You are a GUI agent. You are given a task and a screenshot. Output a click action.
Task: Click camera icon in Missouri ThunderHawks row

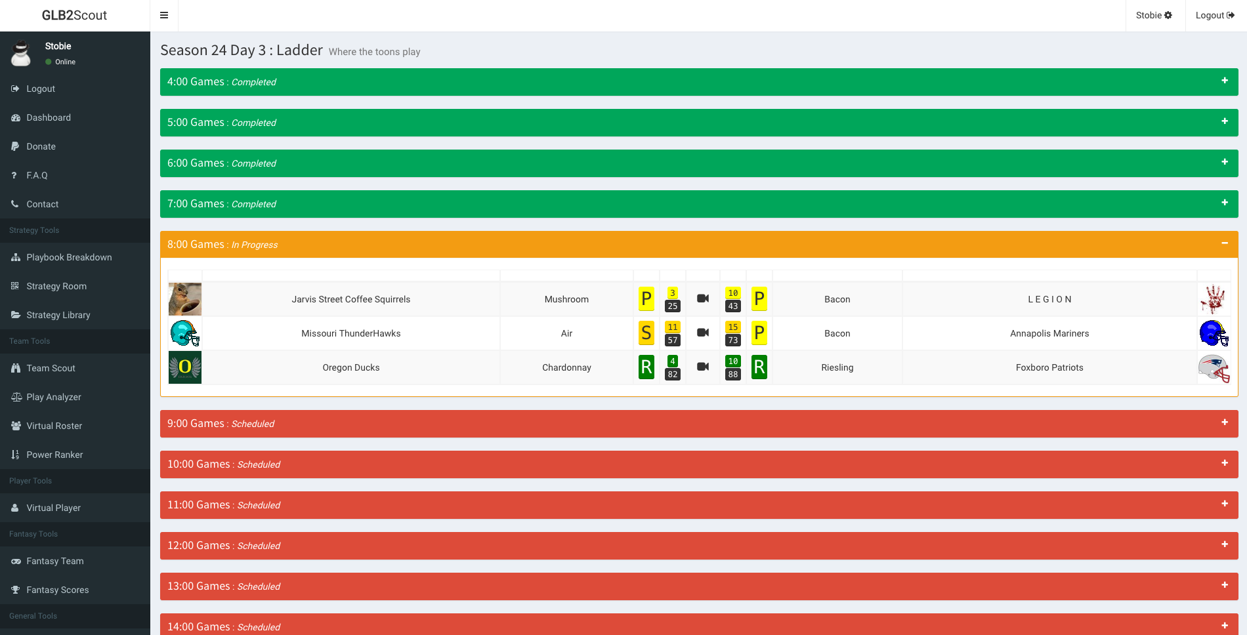click(702, 333)
